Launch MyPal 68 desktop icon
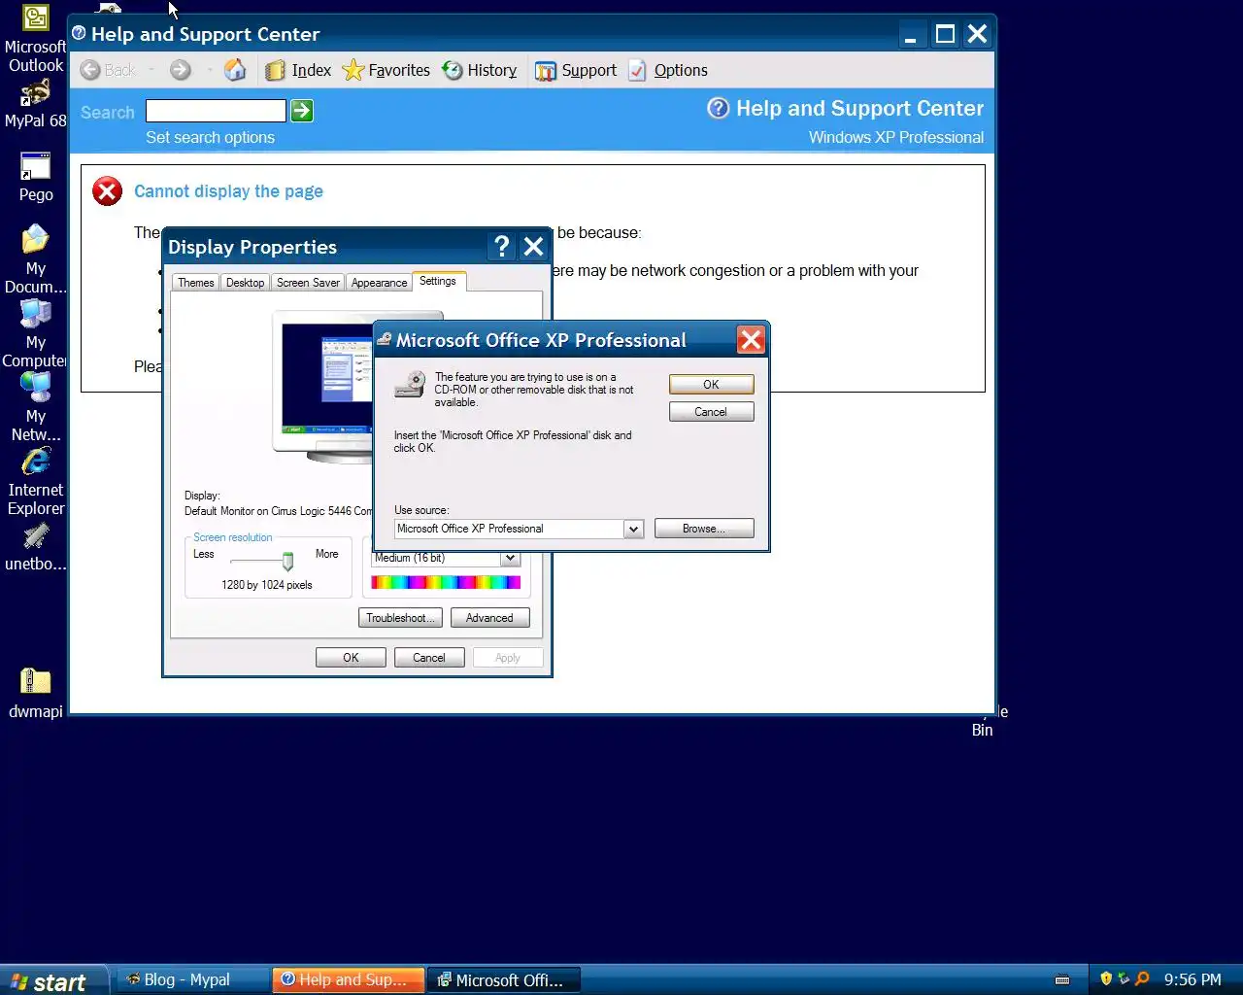The width and height of the screenshot is (1243, 995). 35,105
